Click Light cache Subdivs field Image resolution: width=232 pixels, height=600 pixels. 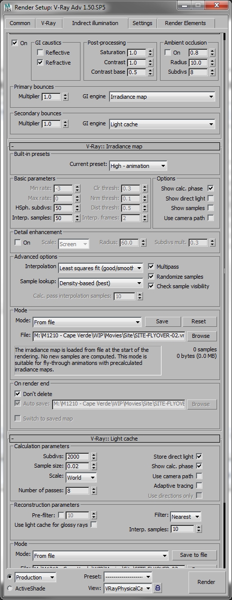77,457
